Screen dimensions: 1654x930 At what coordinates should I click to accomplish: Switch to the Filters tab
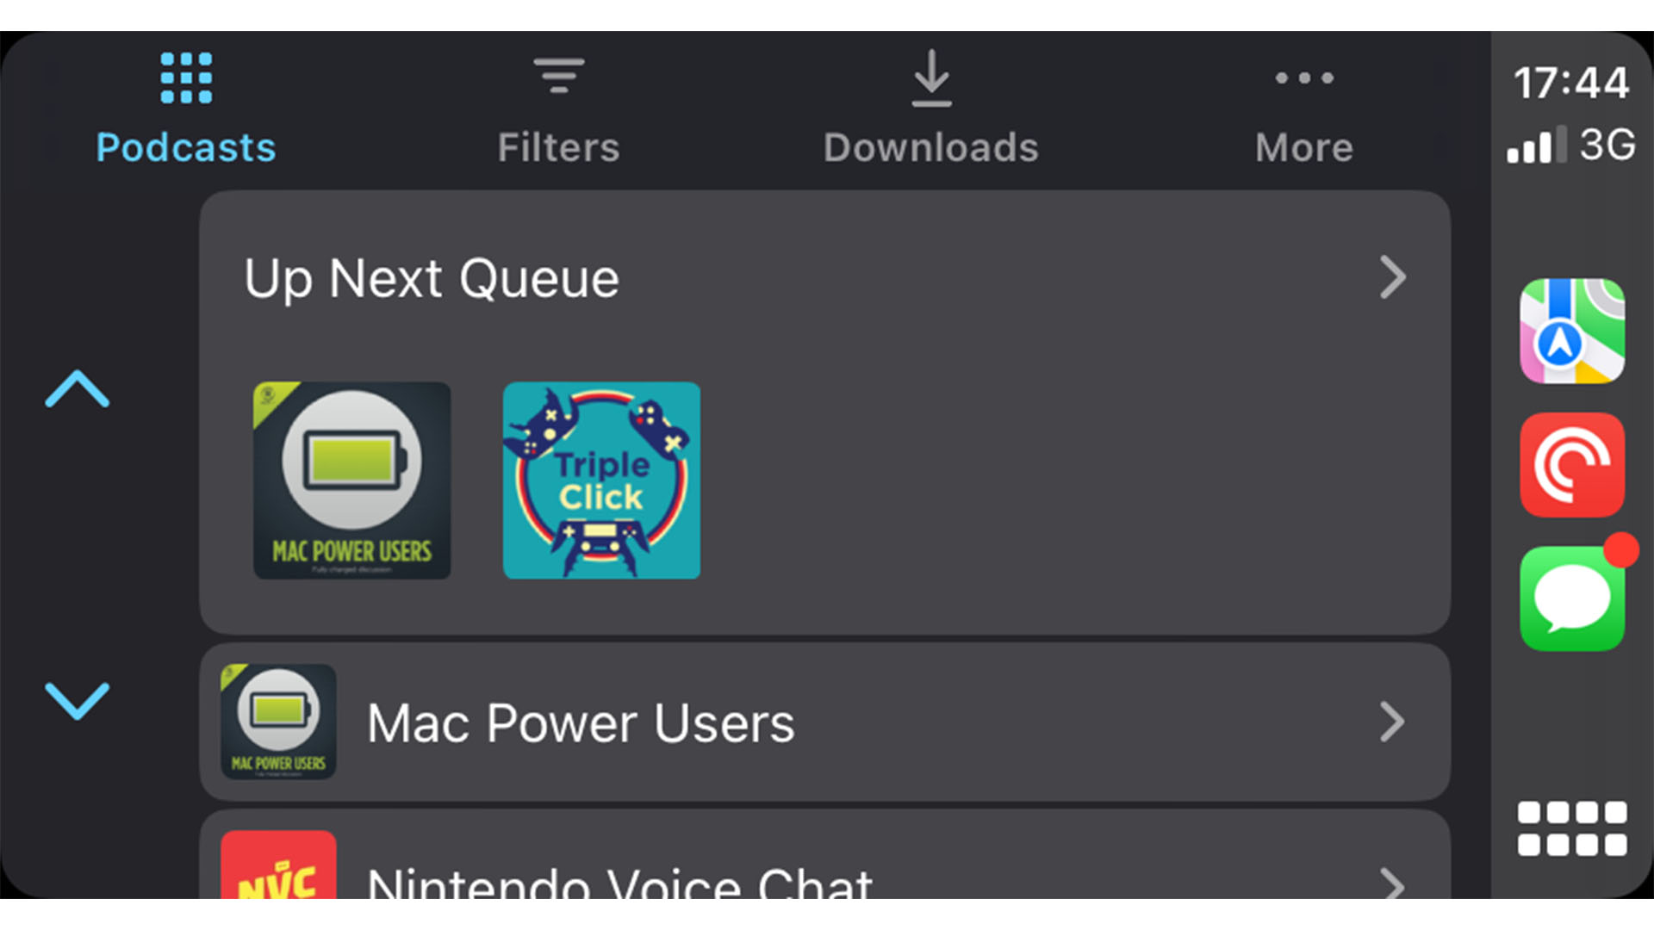tap(558, 108)
